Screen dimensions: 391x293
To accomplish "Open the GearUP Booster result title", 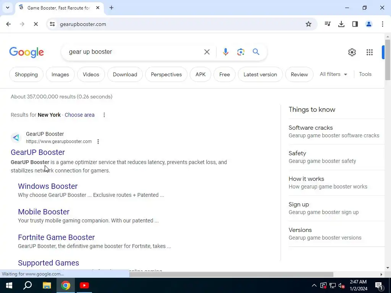I will tap(38, 152).
